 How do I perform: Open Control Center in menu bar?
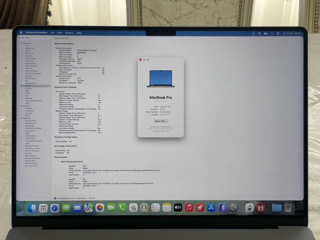[278, 34]
